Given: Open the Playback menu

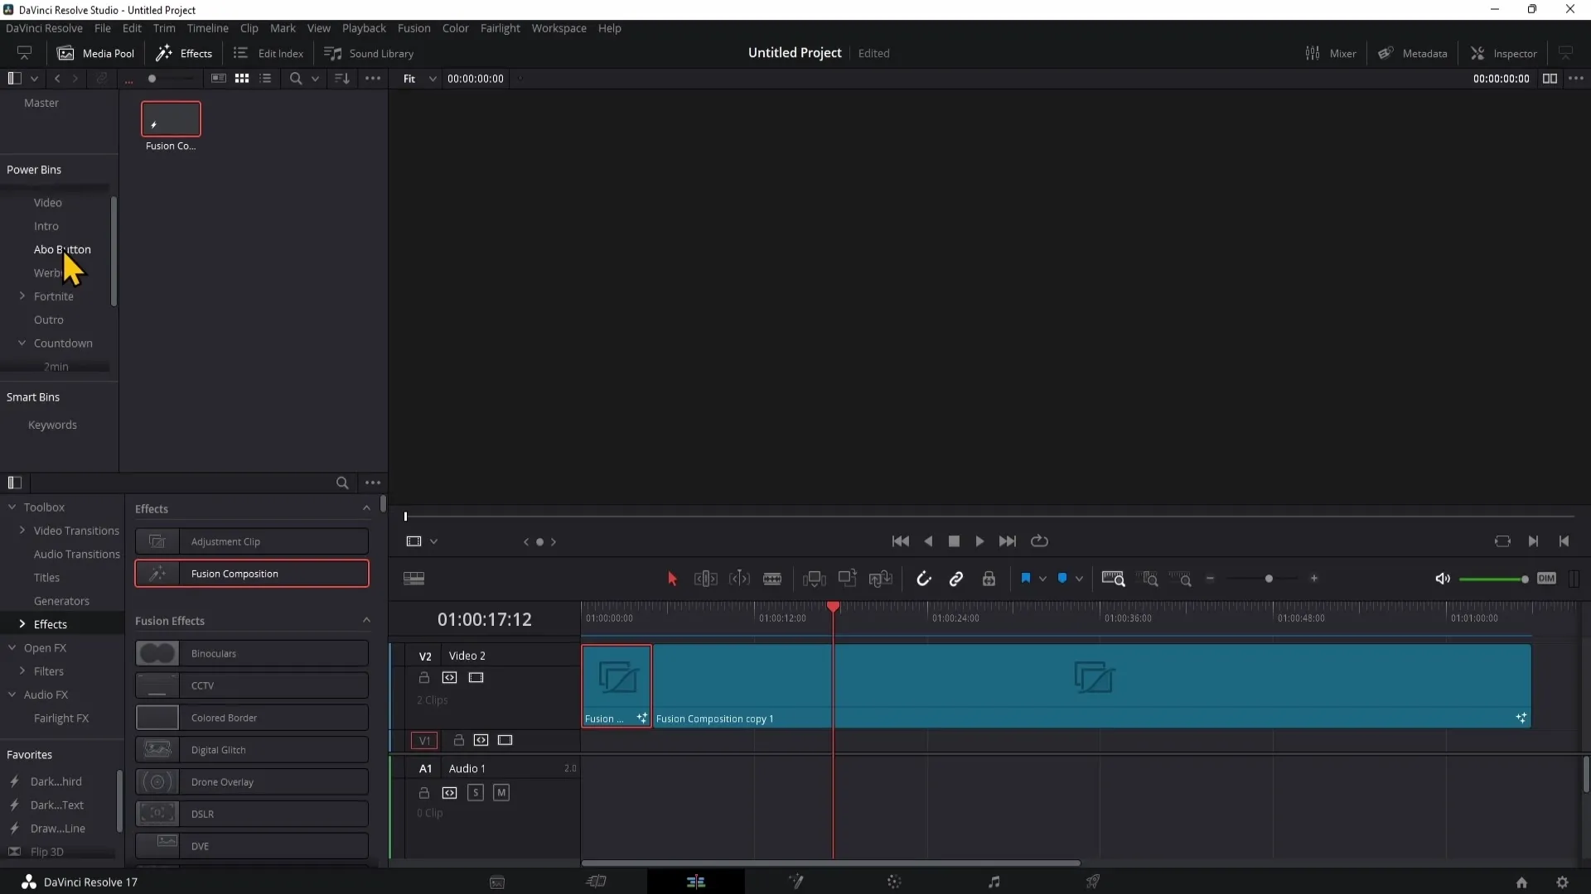Looking at the screenshot, I should pyautogui.click(x=364, y=27).
